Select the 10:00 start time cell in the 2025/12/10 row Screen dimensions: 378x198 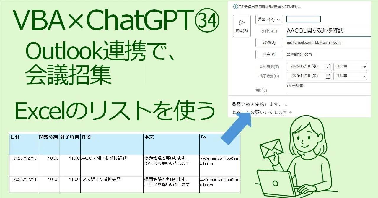49,165
